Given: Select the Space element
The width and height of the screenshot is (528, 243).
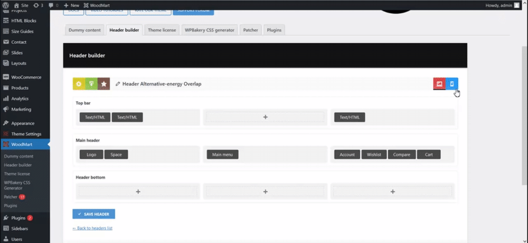Looking at the screenshot, I should click(x=116, y=155).
